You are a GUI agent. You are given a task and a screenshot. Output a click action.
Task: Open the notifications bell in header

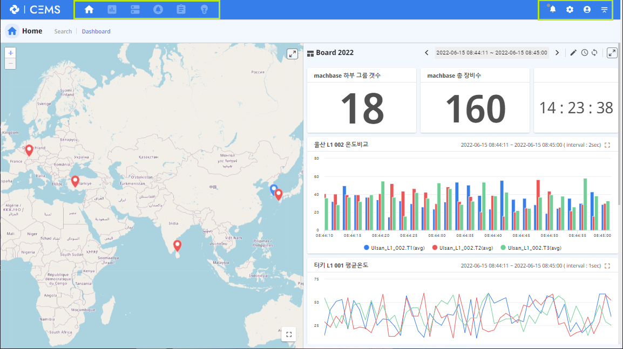click(x=552, y=10)
